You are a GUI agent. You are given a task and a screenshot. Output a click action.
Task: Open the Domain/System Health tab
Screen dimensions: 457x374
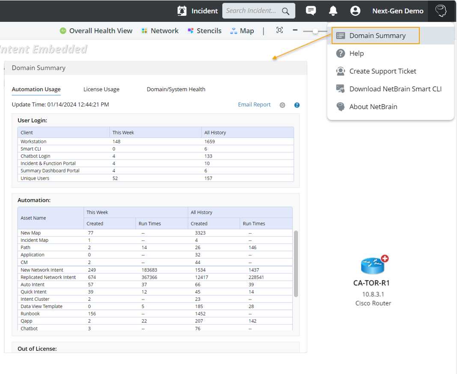(x=176, y=89)
